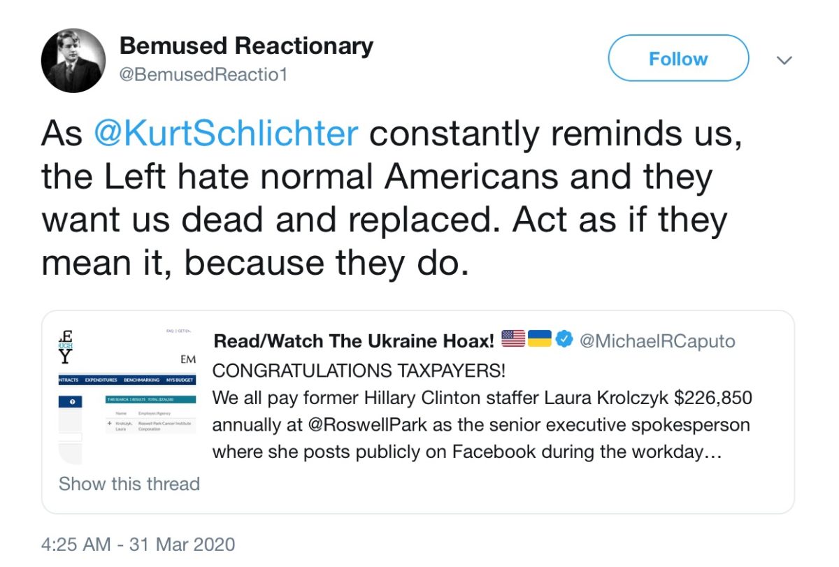Expand the tweet options chevron
The height and width of the screenshot is (567, 839).
(x=784, y=61)
